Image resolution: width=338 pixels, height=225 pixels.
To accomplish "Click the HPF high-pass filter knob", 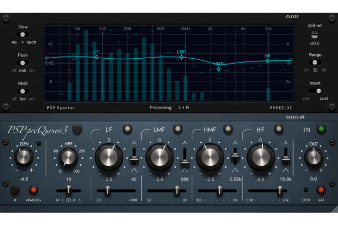I will [x=68, y=157].
